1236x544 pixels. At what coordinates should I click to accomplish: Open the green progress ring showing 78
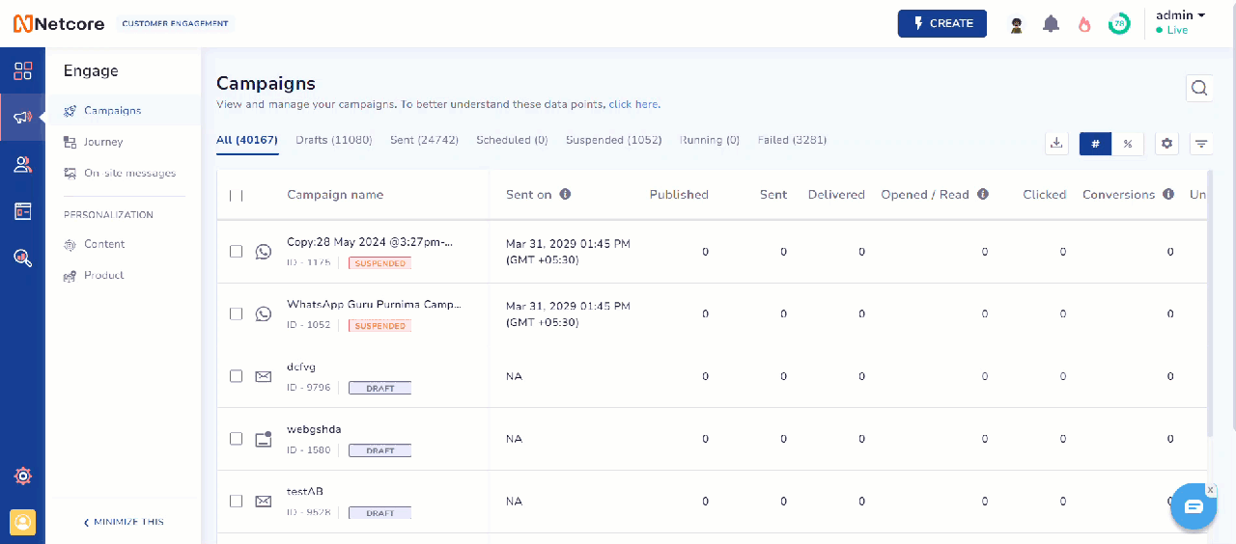coord(1119,24)
